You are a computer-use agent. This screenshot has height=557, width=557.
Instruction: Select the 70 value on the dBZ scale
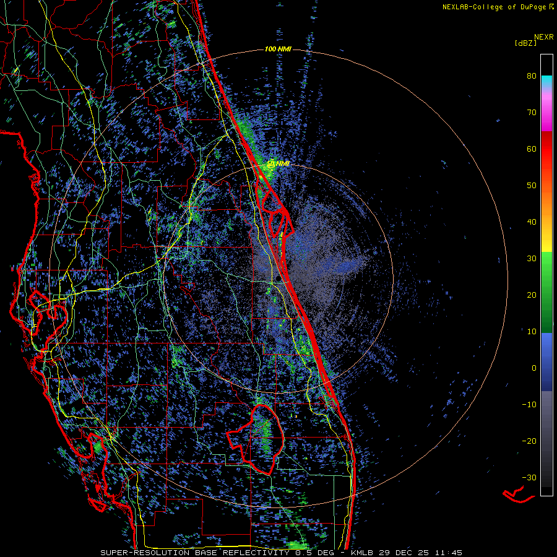click(532, 113)
